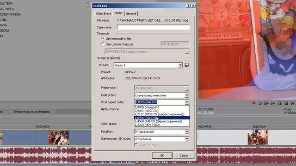The width and height of the screenshot is (296, 166).
Task: Play from start in preview window
Action: coord(266,103)
